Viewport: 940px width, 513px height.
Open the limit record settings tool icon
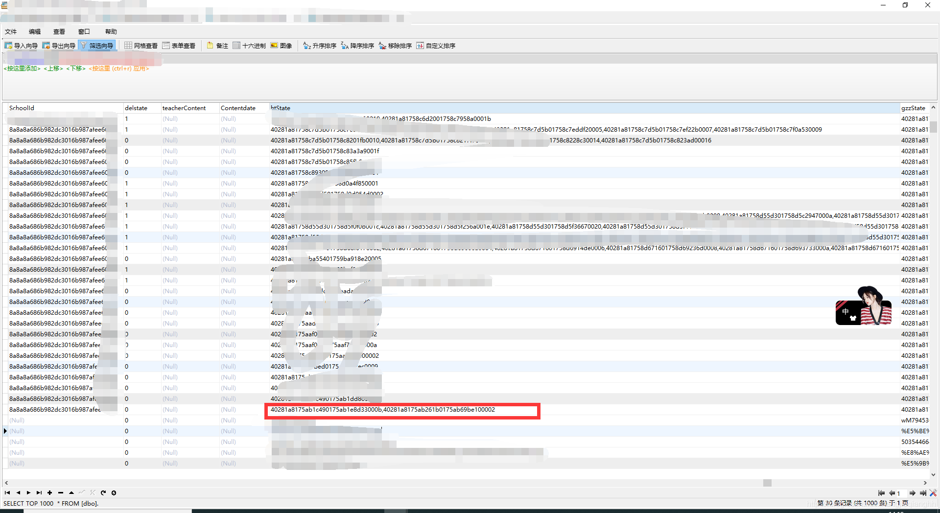[x=933, y=493]
